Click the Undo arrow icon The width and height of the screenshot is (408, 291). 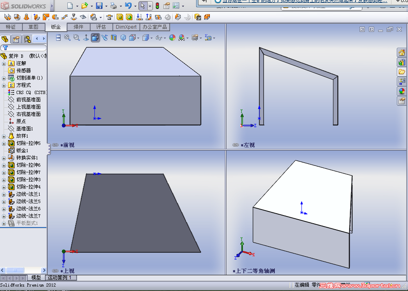128,6
